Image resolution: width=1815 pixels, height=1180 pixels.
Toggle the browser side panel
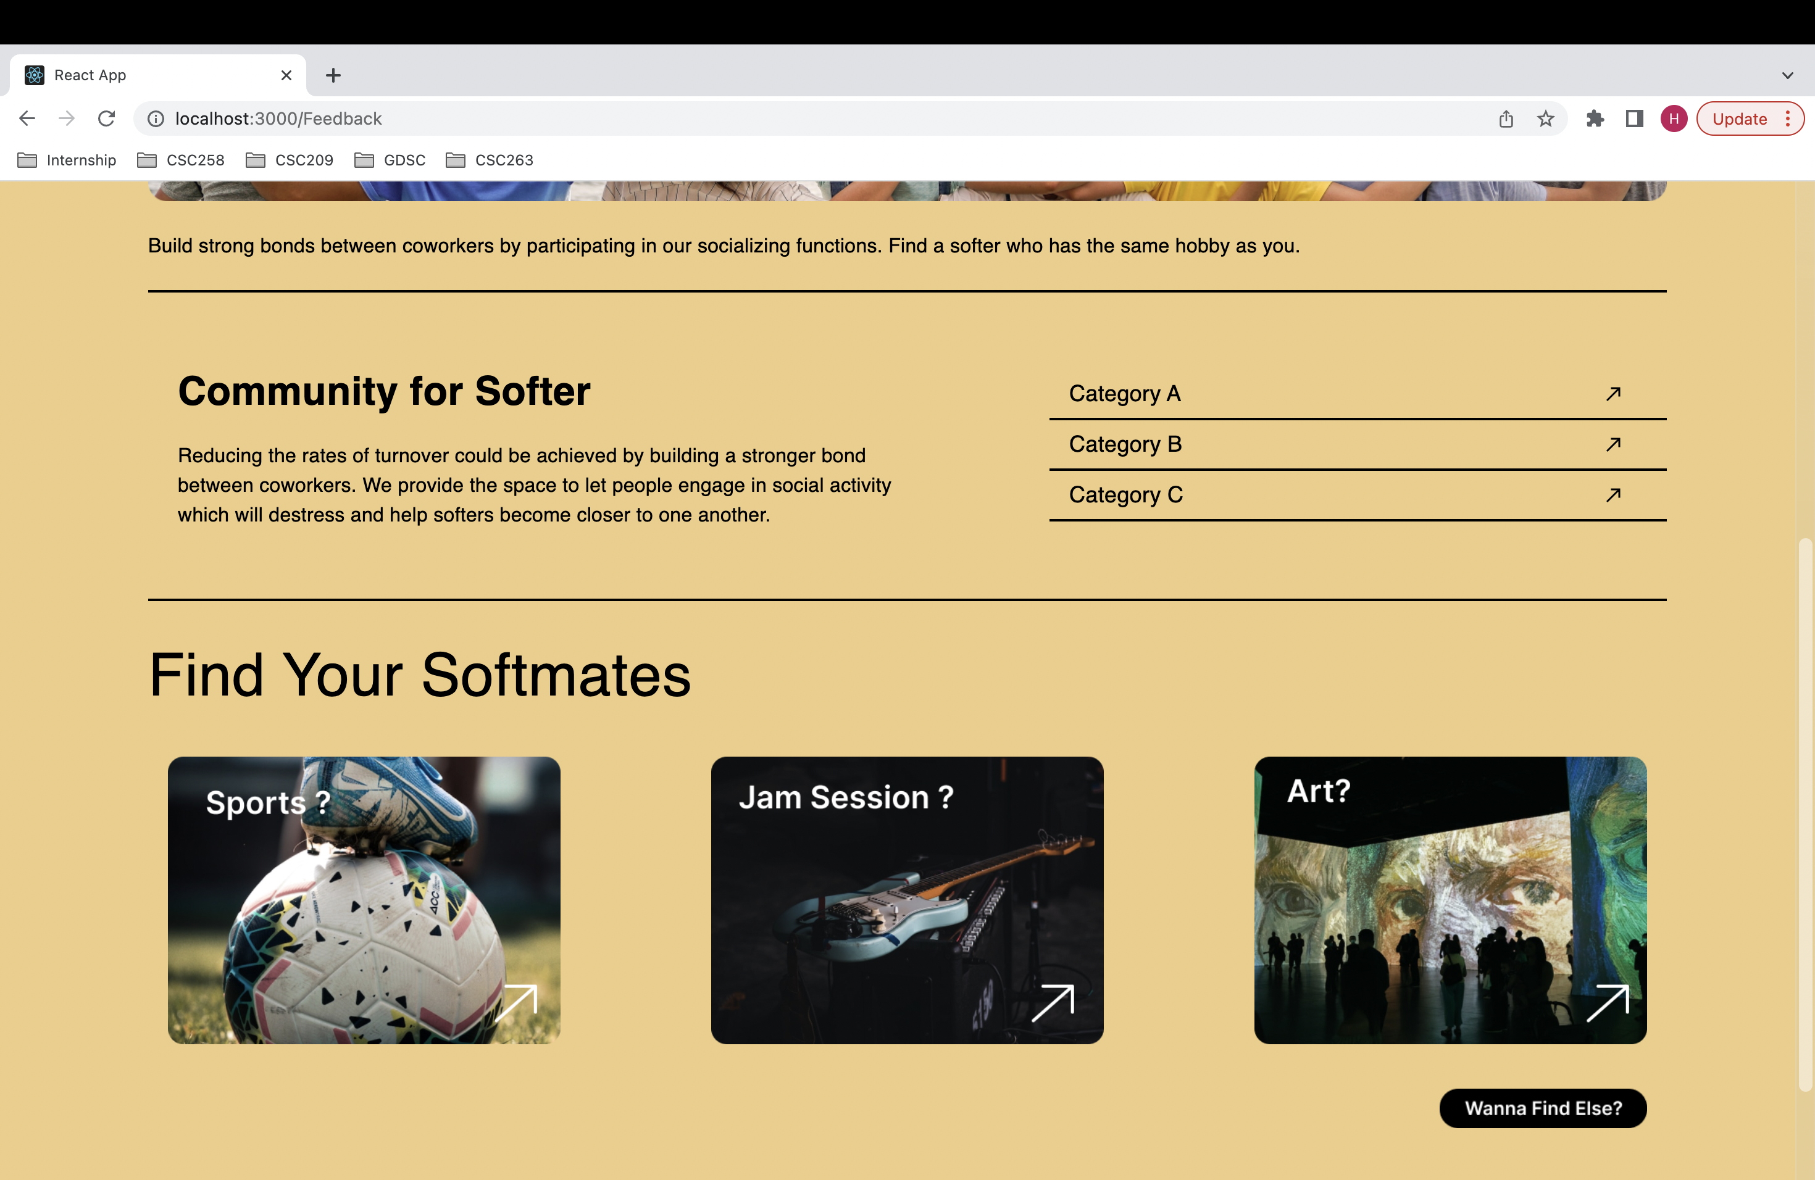click(x=1633, y=119)
